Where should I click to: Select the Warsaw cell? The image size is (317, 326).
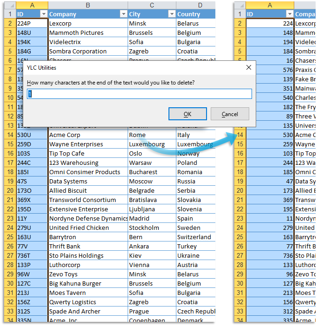click(152, 163)
